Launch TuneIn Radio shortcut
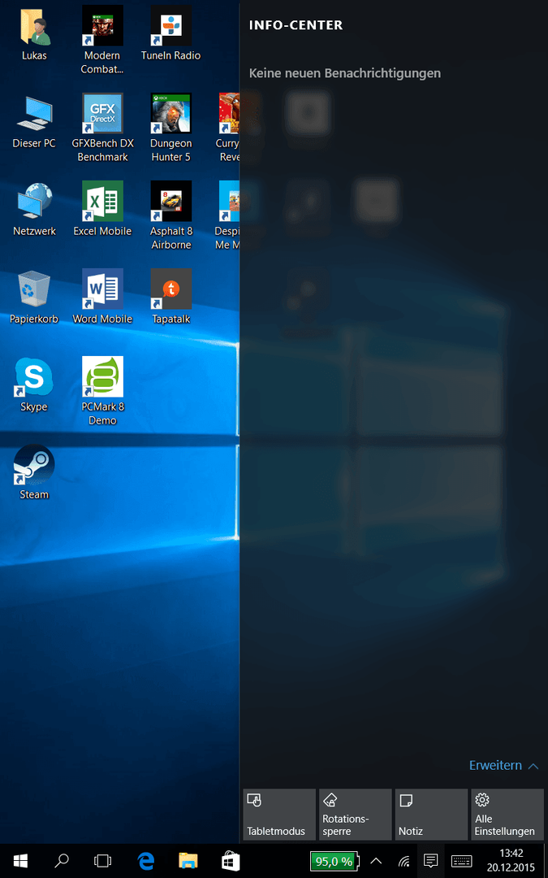 [170, 33]
